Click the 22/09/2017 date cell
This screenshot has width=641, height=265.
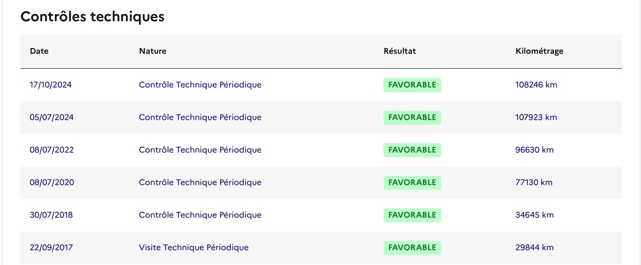coord(51,247)
